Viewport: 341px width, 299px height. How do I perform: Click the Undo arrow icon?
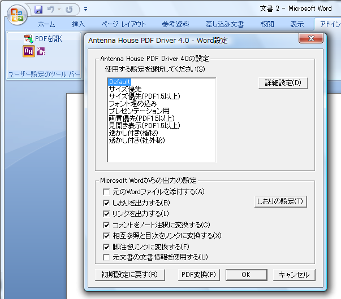pos(51,10)
